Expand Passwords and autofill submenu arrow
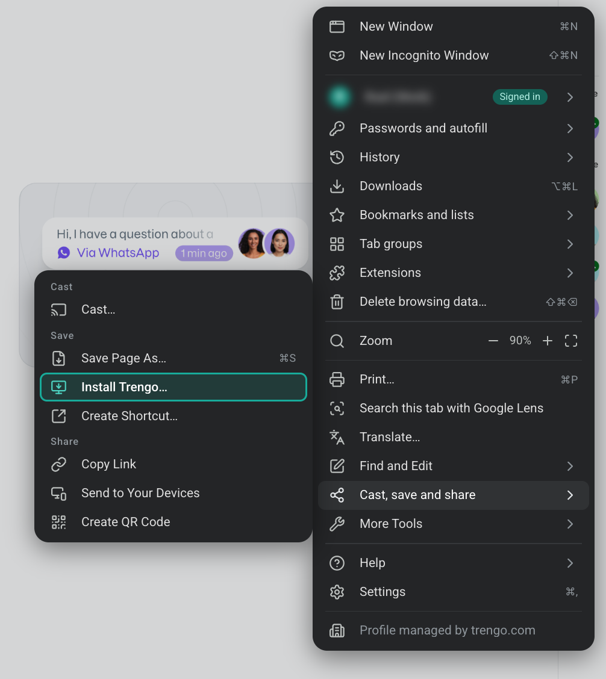The width and height of the screenshot is (606, 679). click(570, 129)
